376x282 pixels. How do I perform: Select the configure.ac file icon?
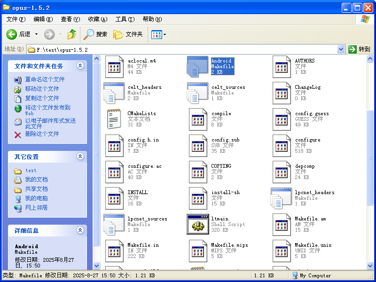pyautogui.click(x=114, y=172)
